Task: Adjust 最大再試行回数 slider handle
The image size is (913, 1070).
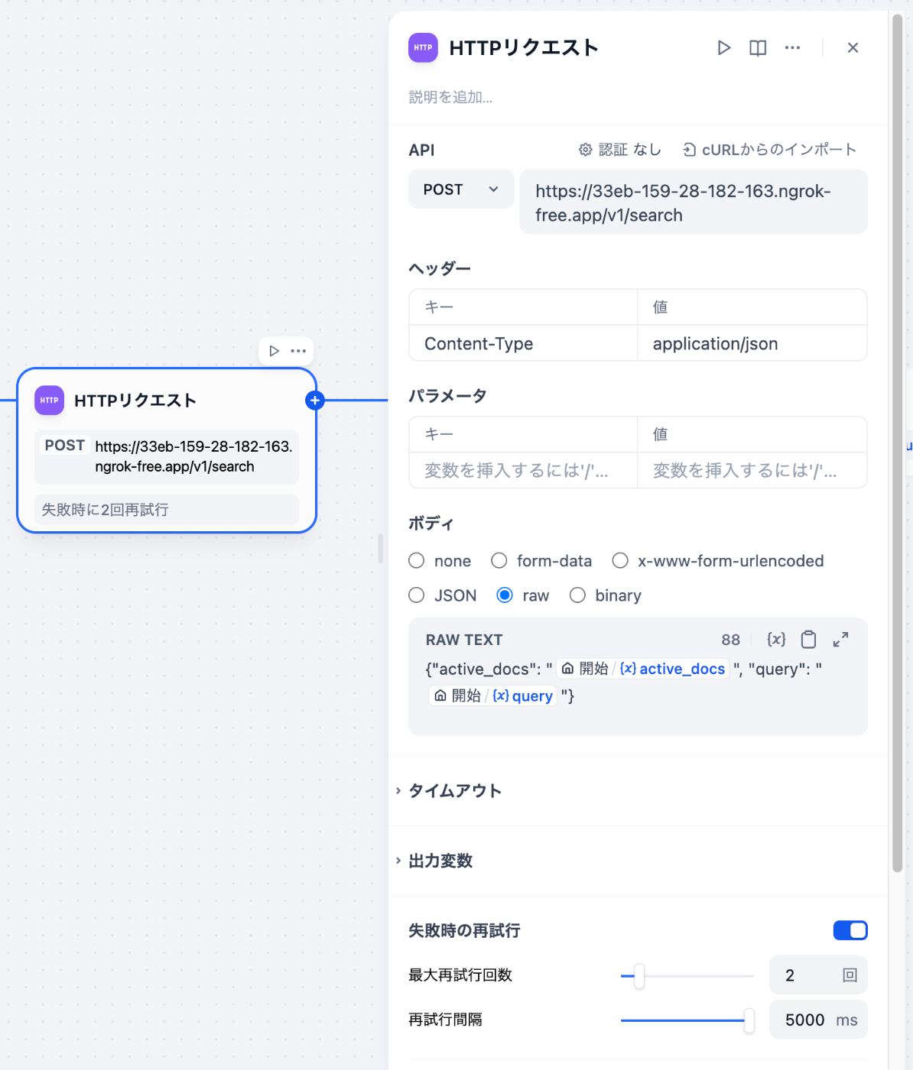Action: 639,976
